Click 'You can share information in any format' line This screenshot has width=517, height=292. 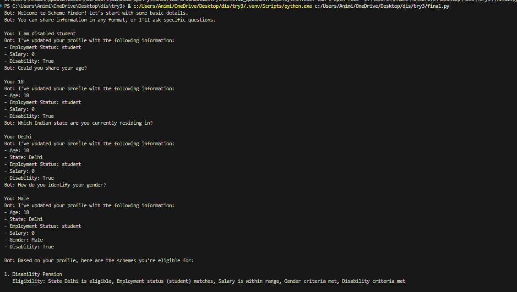(x=109, y=20)
